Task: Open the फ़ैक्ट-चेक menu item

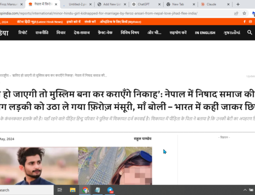Action: tap(105, 32)
